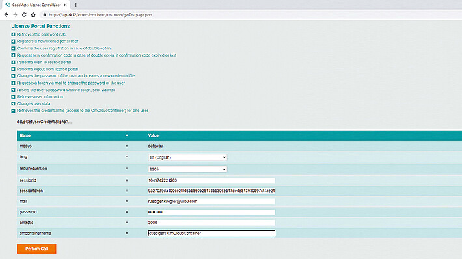The image size is (462, 259).
Task: Expand 'Registers a new license portal user' plus icon
Action: click(x=13, y=42)
